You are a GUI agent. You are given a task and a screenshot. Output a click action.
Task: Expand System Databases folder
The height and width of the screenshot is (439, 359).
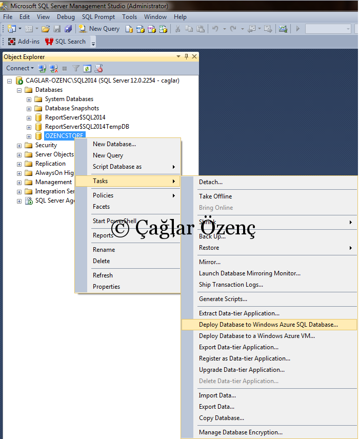[29, 99]
